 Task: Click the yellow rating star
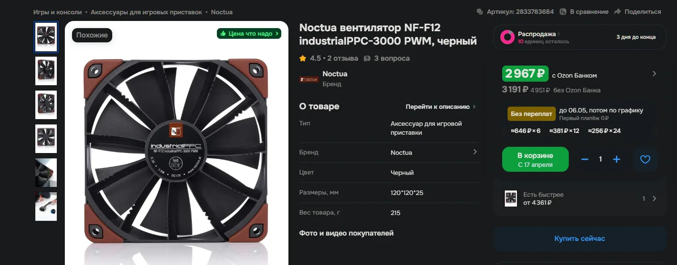coord(303,58)
